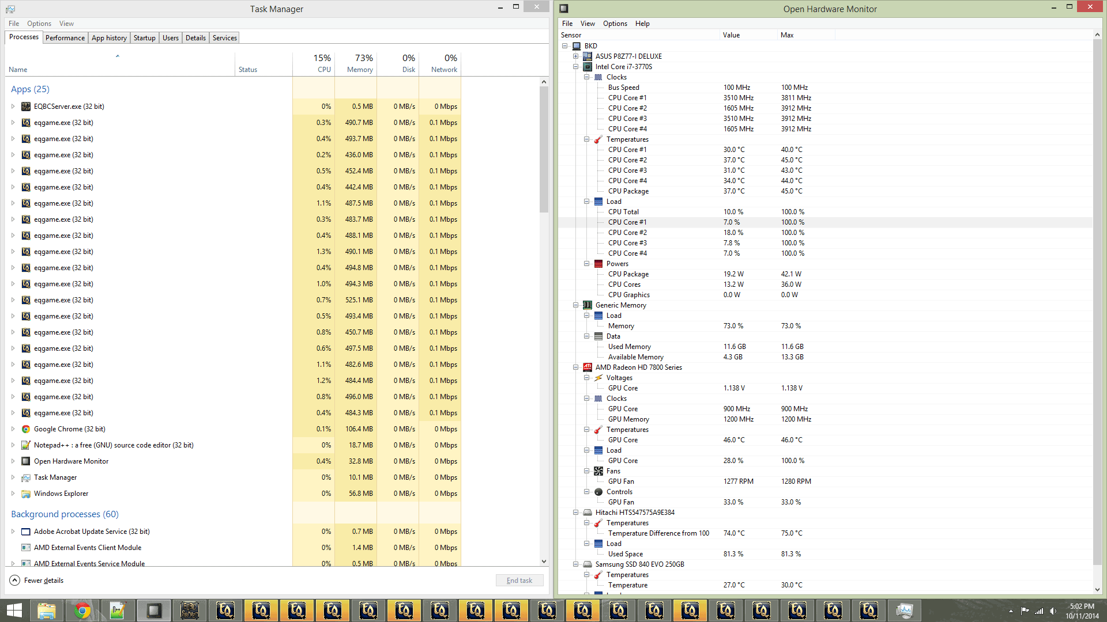Click the EQBCServer.exe process icon
1107x622 pixels.
[26, 107]
